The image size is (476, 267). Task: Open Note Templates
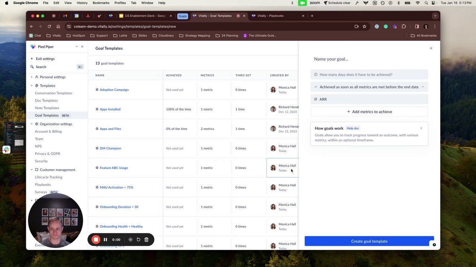[47, 108]
